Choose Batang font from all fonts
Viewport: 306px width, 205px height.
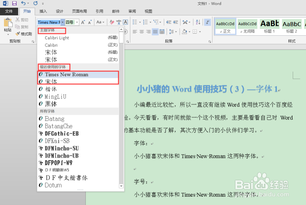pos(78,119)
